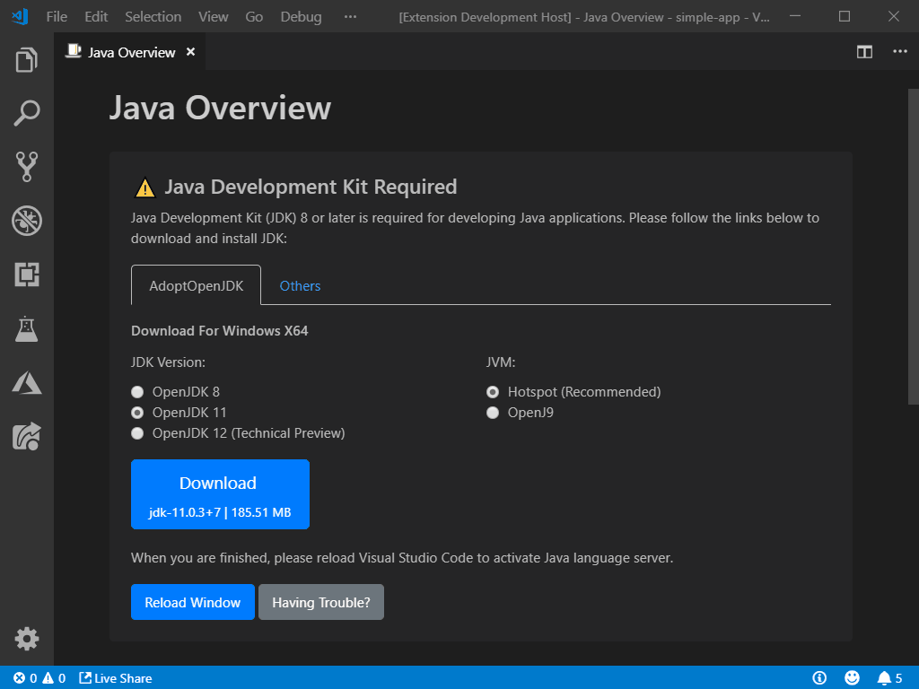Screen dimensions: 919x689
Task: Open the Search view icon
Action: click(x=27, y=113)
